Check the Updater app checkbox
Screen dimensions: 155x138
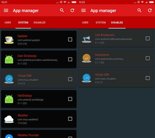70,40
